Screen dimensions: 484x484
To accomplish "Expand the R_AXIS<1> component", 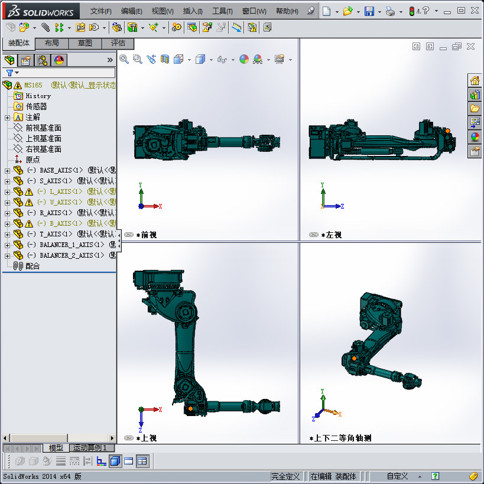I will click(x=8, y=213).
